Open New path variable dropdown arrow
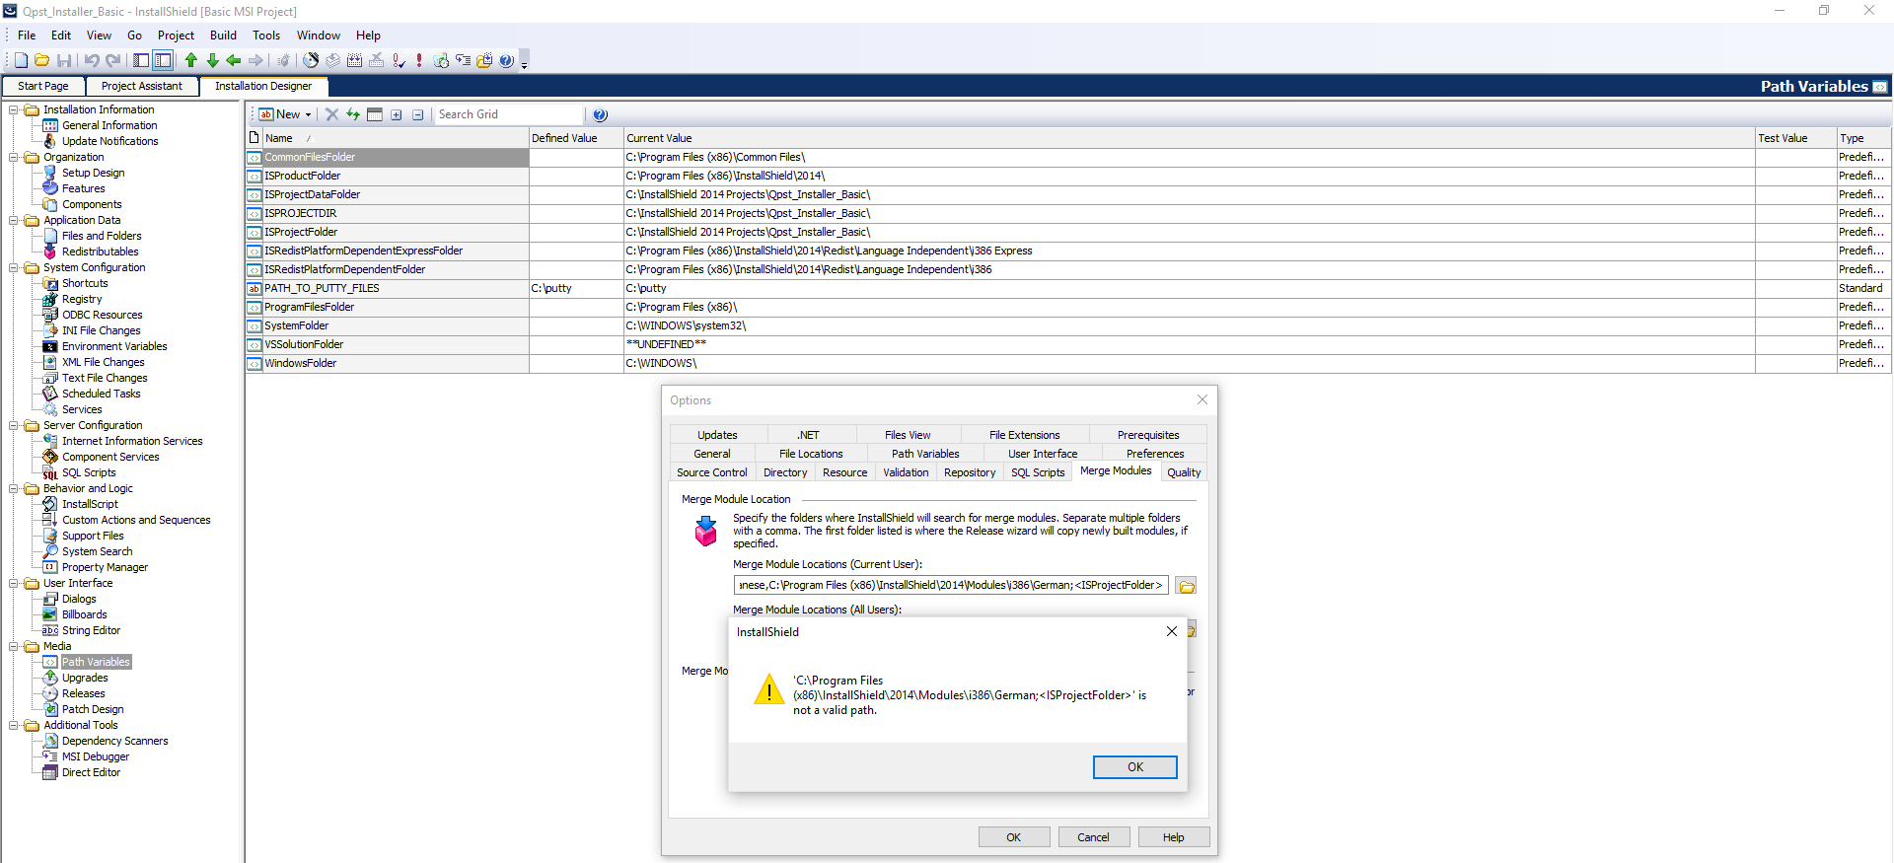 click(x=308, y=115)
